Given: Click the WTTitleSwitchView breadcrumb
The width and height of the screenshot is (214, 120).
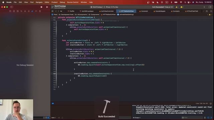Looking at the screenshot, I should click(108, 15).
